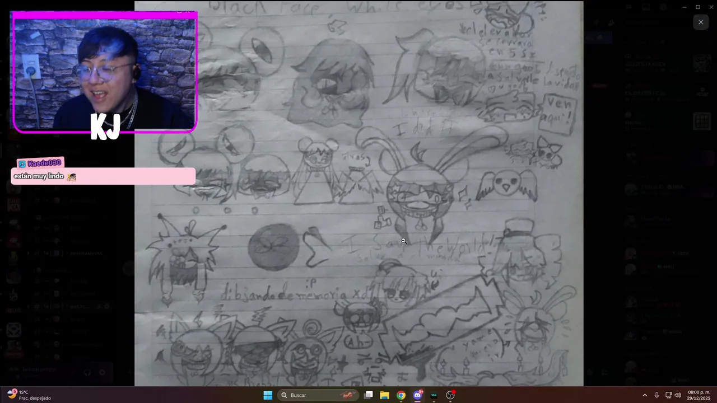Screen dimensions: 717x403
Task: Click the microphone icon in system tray
Action: pos(657,395)
